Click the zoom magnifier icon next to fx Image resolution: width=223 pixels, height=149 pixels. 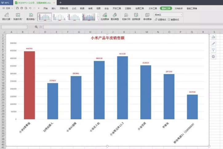pos(36,27)
